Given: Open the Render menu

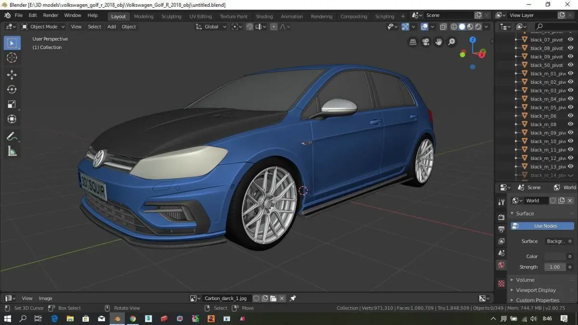Looking at the screenshot, I should (51, 15).
